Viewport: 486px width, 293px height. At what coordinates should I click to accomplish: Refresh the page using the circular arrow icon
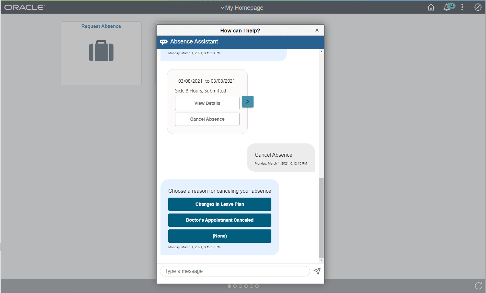coord(478,286)
